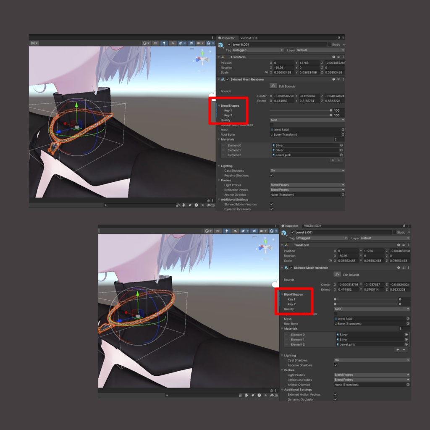Click search field below top Scene view

pyautogui.click(x=139, y=205)
